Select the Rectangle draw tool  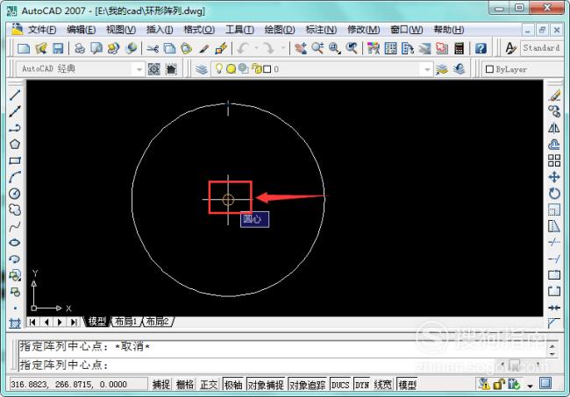[15, 160]
